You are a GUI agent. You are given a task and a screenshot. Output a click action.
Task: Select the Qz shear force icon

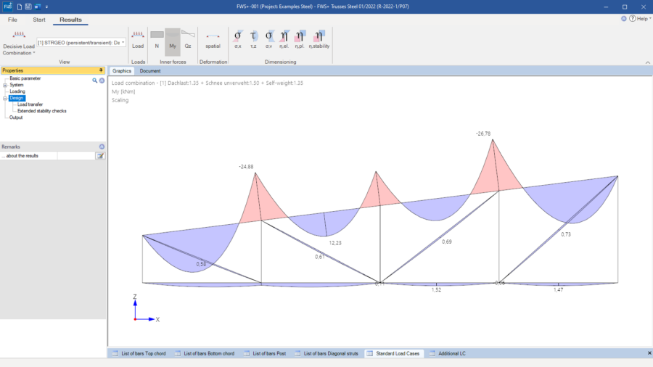point(188,40)
